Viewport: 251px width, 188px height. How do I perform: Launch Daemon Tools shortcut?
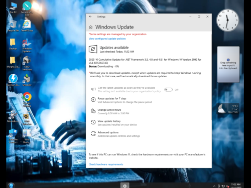13,80
